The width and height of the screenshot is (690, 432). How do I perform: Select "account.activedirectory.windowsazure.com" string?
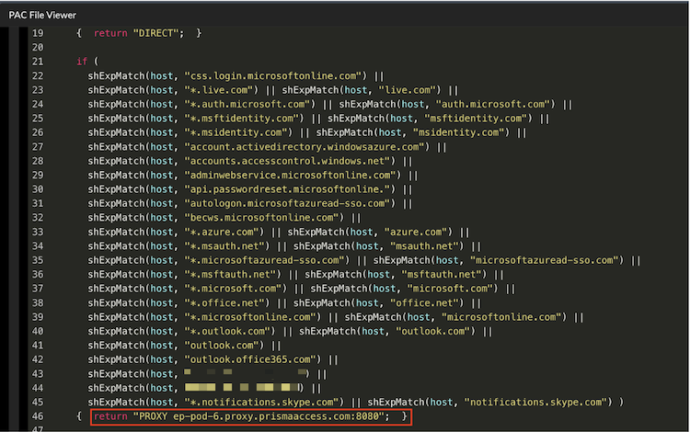point(306,147)
